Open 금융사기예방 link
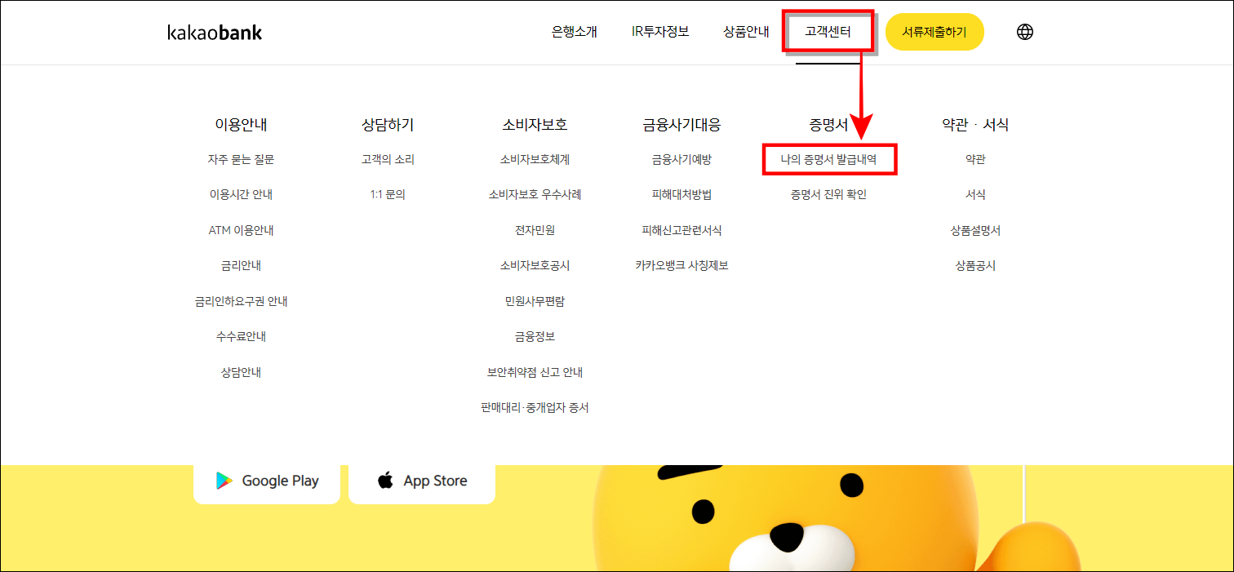This screenshot has width=1234, height=572. 681,160
